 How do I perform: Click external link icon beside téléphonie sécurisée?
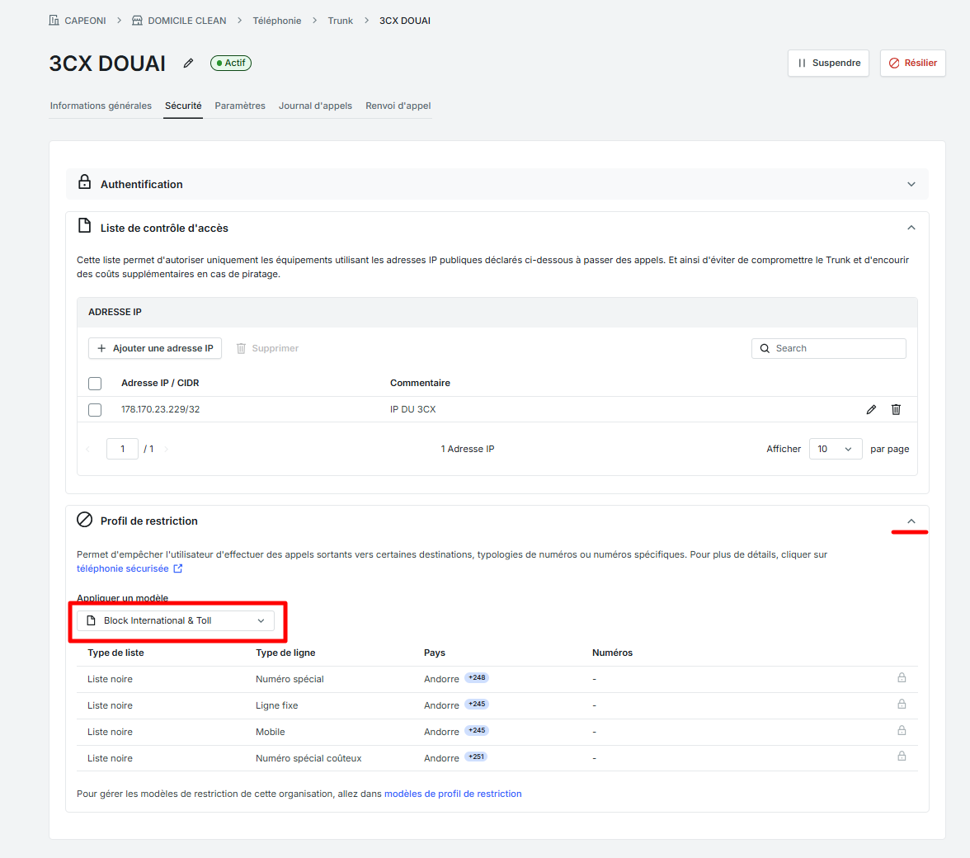click(x=178, y=568)
